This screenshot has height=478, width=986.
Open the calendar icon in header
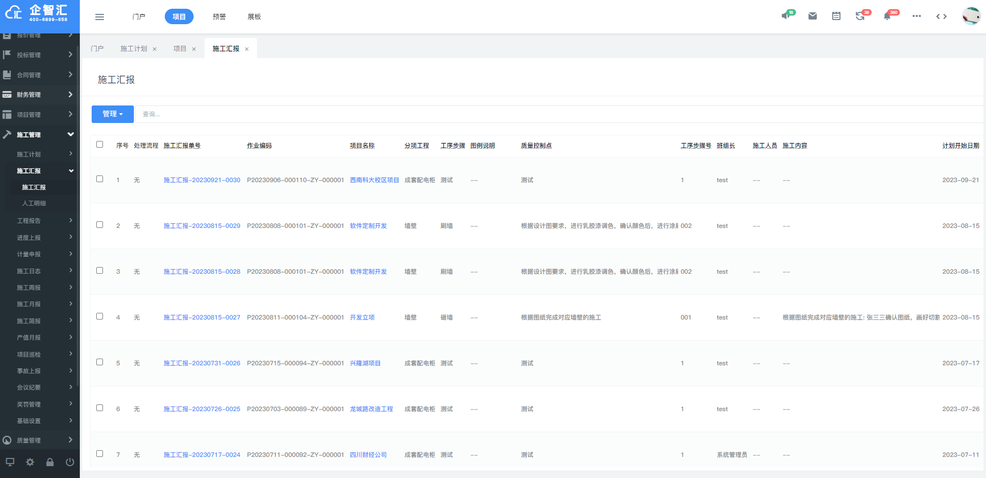(836, 16)
